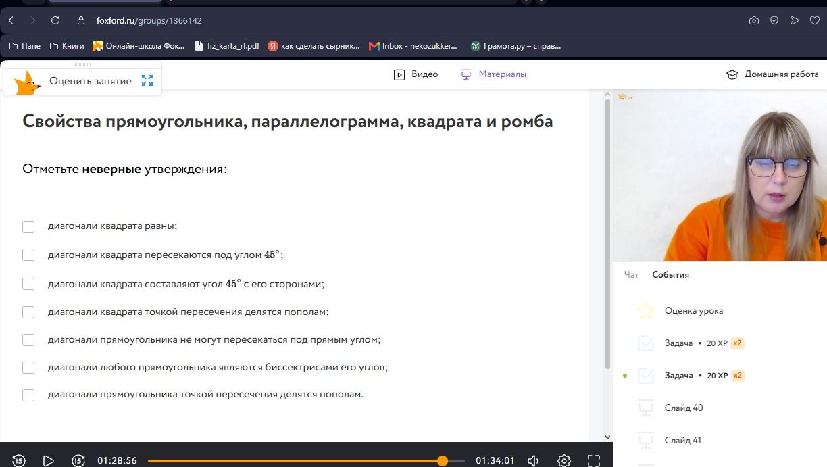This screenshot has height=467, width=827.
Task: Open Оценка урока event
Action: 693,311
